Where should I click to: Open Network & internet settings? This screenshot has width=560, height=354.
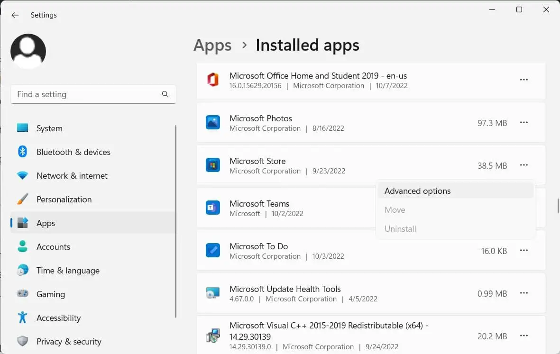[x=72, y=176]
